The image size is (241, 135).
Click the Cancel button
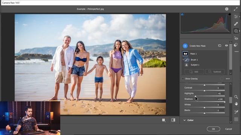pyautogui.click(x=229, y=129)
